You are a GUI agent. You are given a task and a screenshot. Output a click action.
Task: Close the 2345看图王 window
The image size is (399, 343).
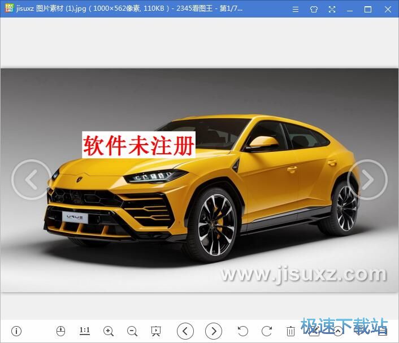(388, 10)
